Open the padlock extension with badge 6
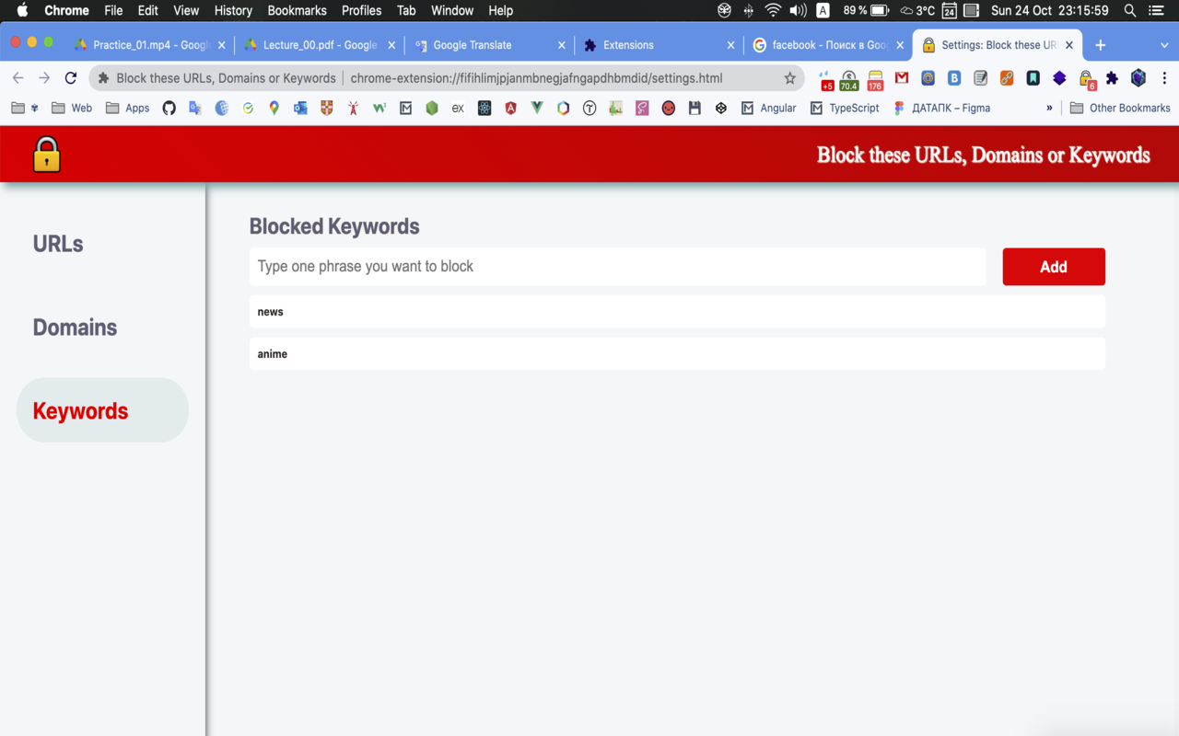 click(1085, 78)
